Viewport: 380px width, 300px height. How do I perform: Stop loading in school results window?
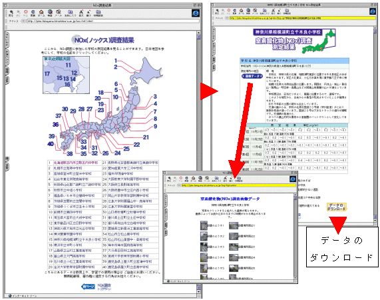tap(228, 11)
